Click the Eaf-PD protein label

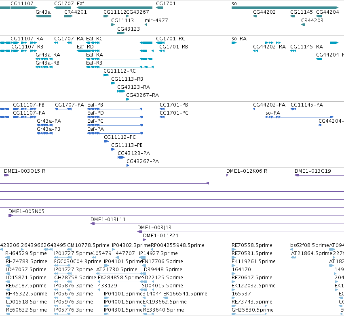click(95, 113)
